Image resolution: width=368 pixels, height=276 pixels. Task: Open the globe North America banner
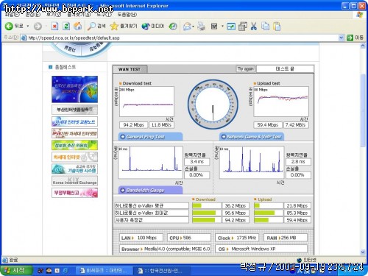(74, 89)
